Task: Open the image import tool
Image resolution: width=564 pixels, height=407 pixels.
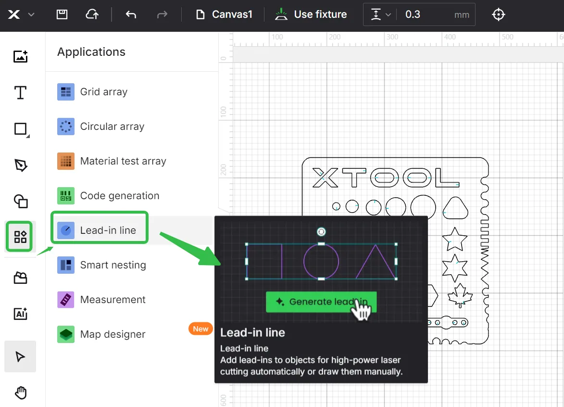Action: (x=21, y=56)
